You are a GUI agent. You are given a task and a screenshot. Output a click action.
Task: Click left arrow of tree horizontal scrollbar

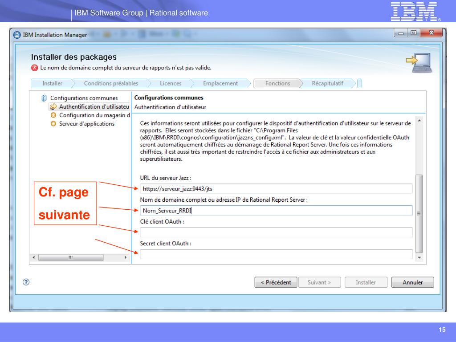tap(34, 257)
